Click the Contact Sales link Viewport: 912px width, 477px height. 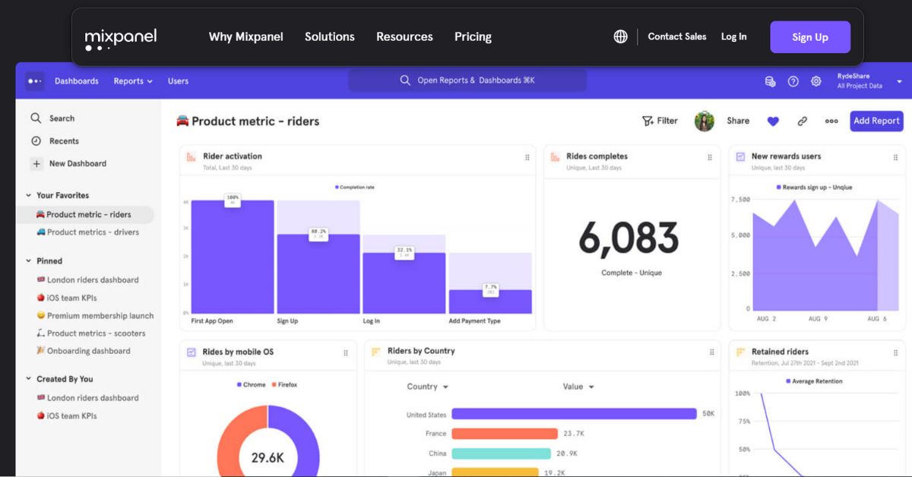(x=677, y=36)
